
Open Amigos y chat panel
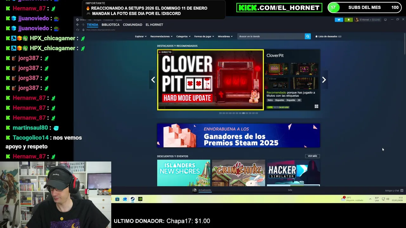click(x=394, y=191)
